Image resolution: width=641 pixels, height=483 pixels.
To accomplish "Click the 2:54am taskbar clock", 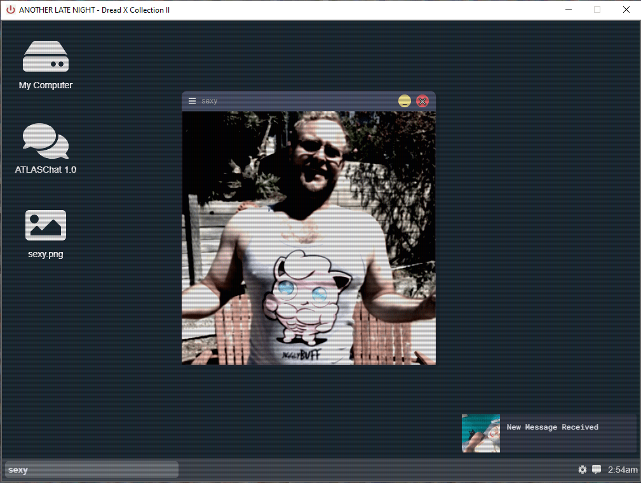I will coord(622,470).
